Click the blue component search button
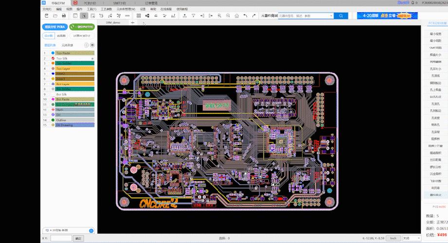 pyautogui.click(x=341, y=16)
